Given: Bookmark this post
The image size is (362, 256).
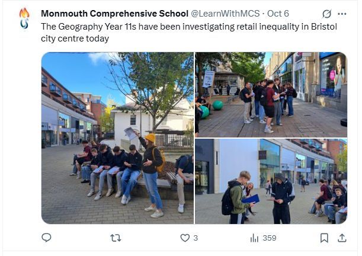Looking at the screenshot, I should [x=324, y=238].
